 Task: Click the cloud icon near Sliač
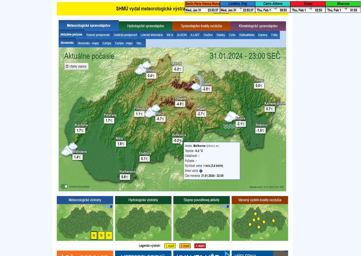(153, 111)
